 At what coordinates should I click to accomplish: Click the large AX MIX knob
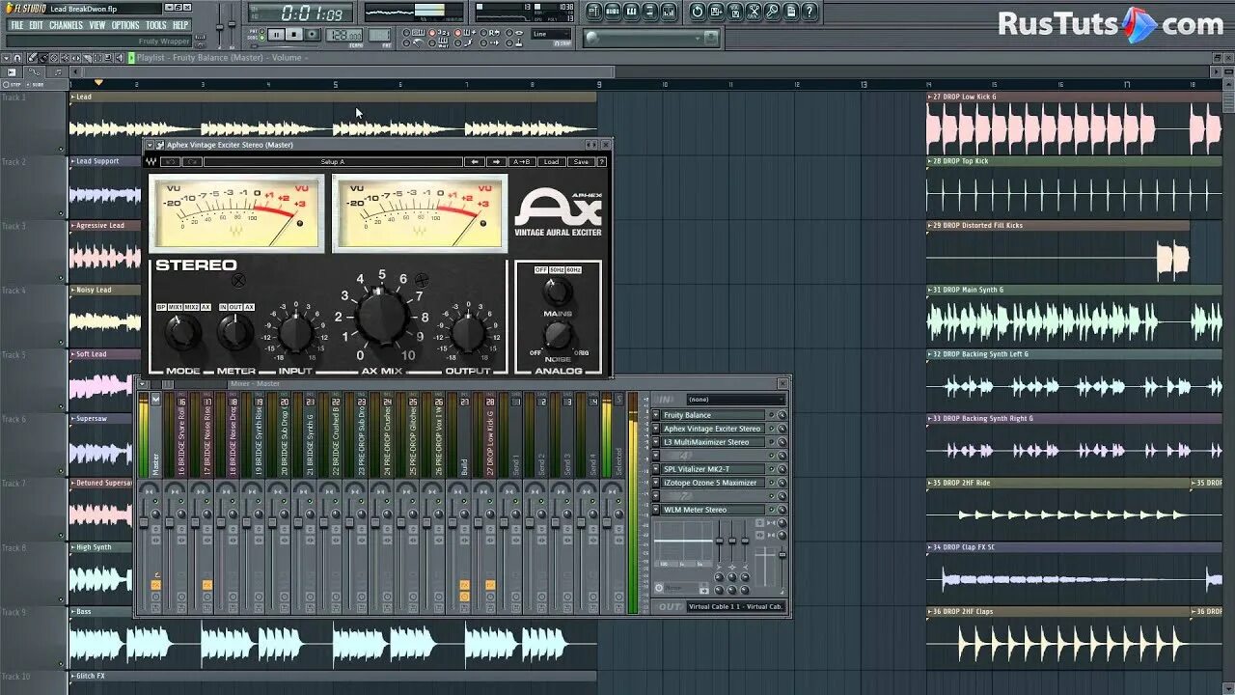pyautogui.click(x=382, y=319)
